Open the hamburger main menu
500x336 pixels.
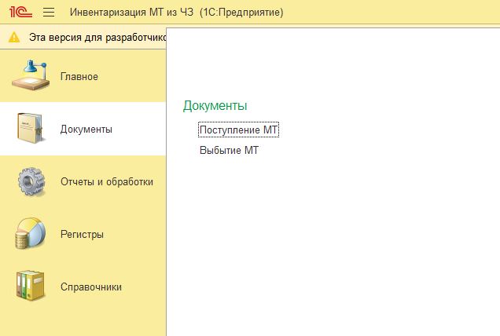(x=49, y=12)
